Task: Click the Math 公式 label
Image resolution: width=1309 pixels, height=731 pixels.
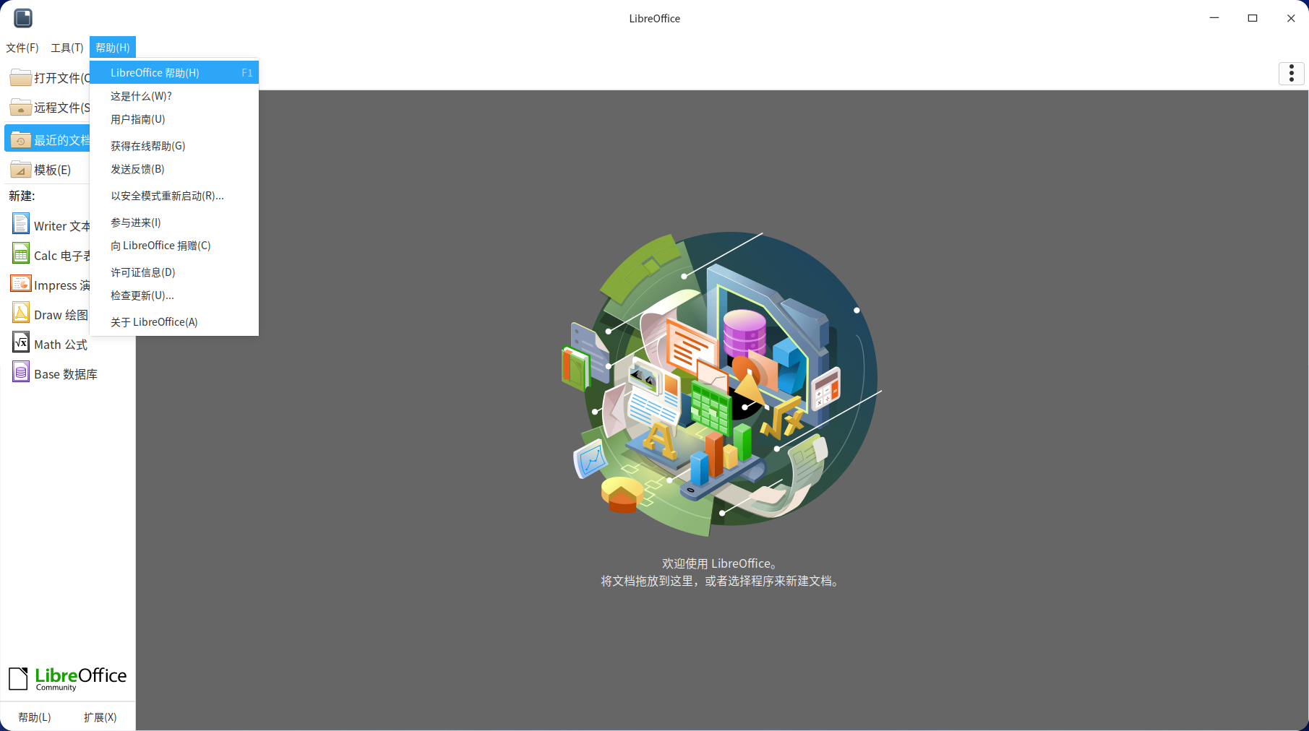Action: click(61, 345)
